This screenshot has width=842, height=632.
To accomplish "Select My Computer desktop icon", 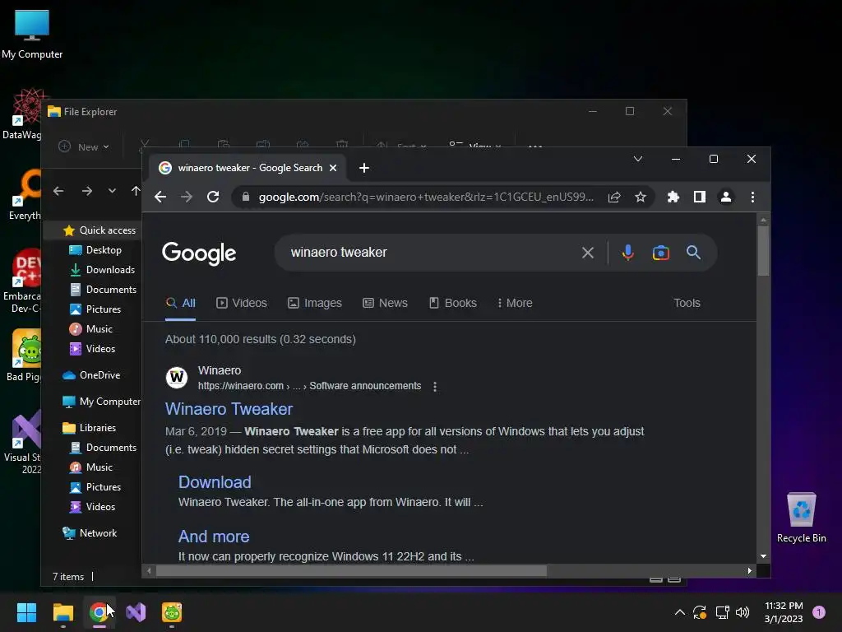I will (x=32, y=34).
